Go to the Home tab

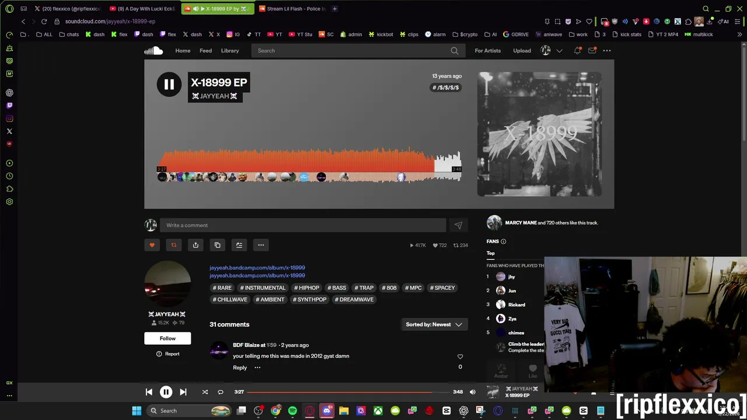tap(183, 51)
